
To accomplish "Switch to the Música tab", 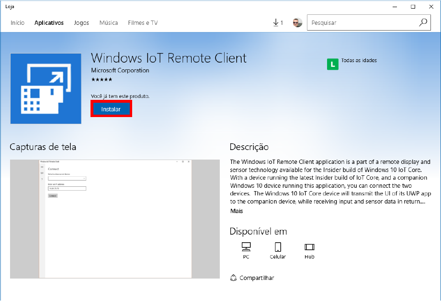I will pos(109,23).
